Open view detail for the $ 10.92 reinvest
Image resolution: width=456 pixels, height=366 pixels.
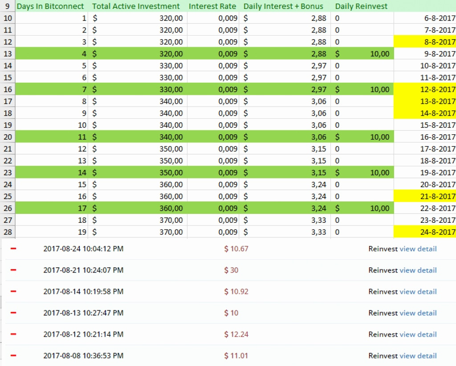point(418,292)
